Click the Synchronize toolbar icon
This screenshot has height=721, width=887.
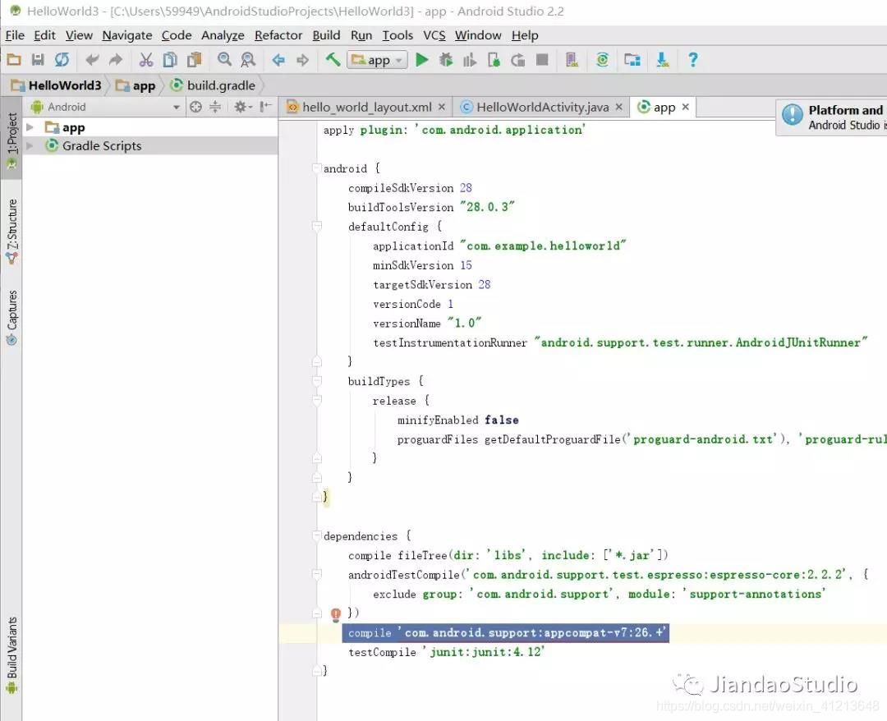click(62, 59)
